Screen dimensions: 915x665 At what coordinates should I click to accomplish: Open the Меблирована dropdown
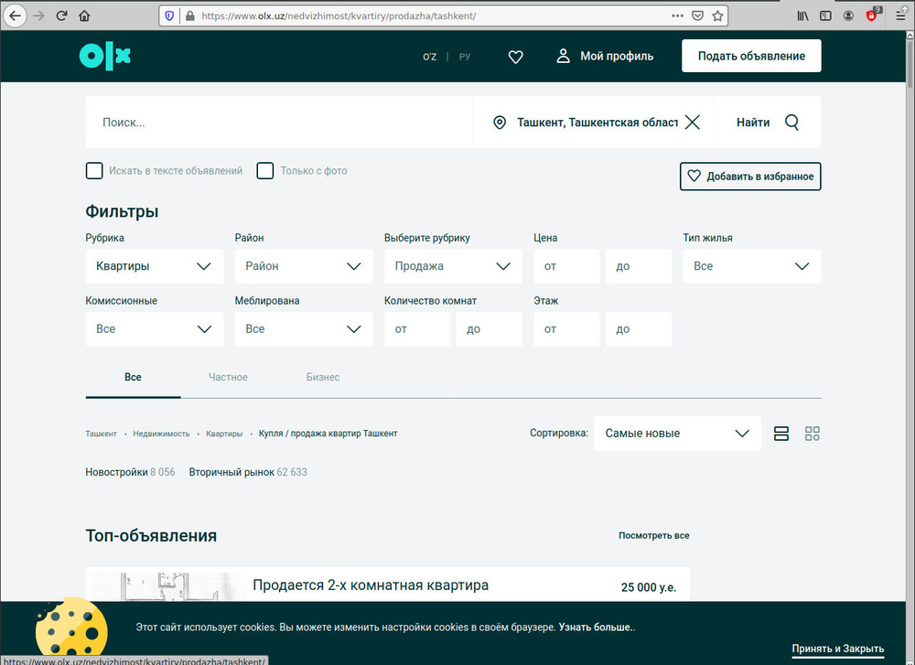point(304,329)
